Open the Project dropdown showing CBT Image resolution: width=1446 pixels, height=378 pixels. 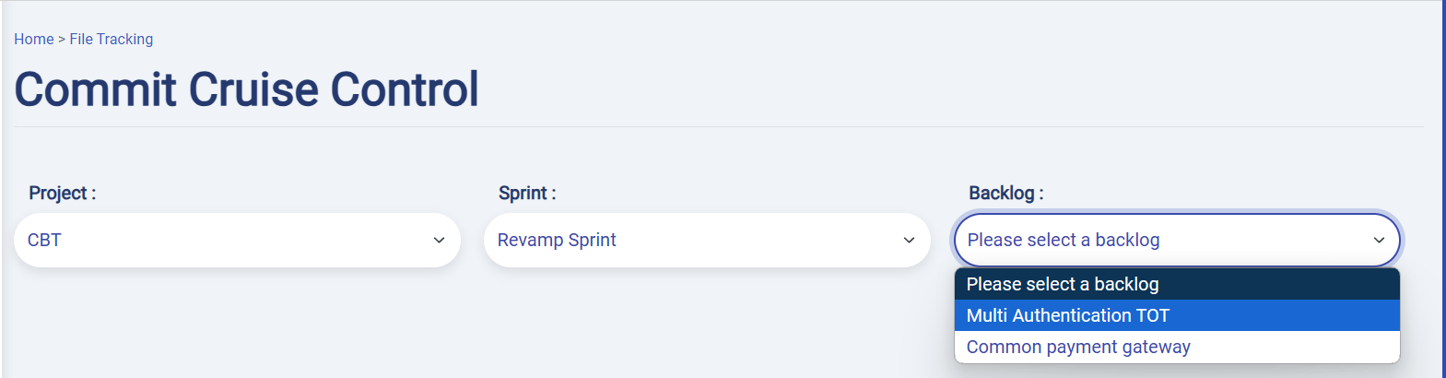click(x=237, y=241)
